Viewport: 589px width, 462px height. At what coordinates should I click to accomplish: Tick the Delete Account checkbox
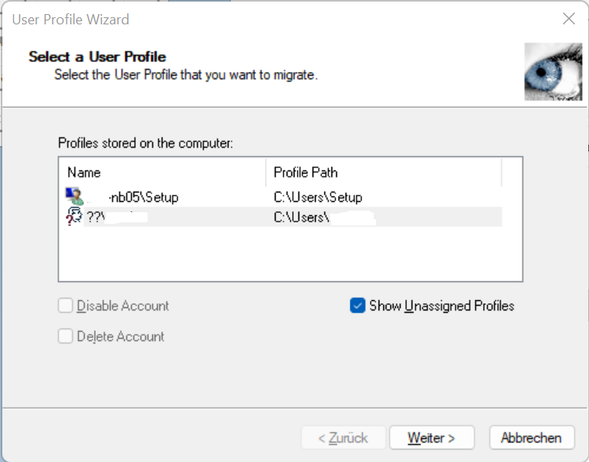(x=66, y=336)
